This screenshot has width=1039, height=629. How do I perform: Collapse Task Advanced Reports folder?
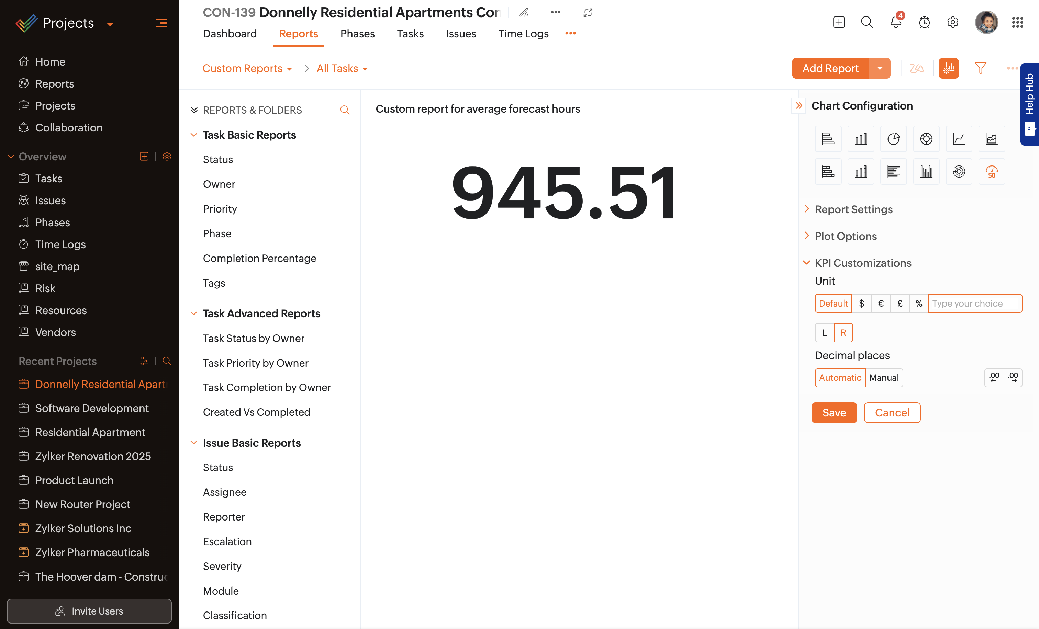(x=194, y=313)
